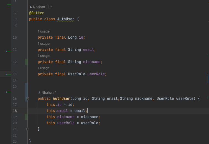Click 'this.id = id;' on line 17
Screen dimensions: 209x144
tap(60, 105)
